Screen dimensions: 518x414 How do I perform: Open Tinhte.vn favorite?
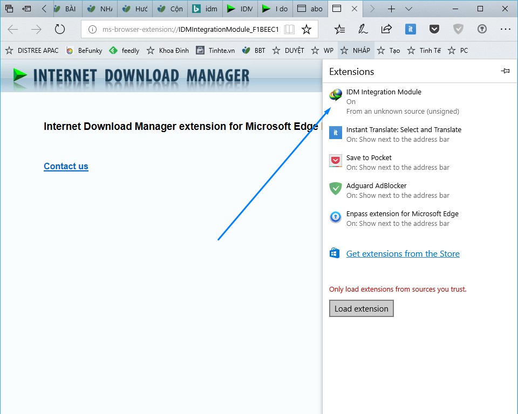(x=215, y=51)
